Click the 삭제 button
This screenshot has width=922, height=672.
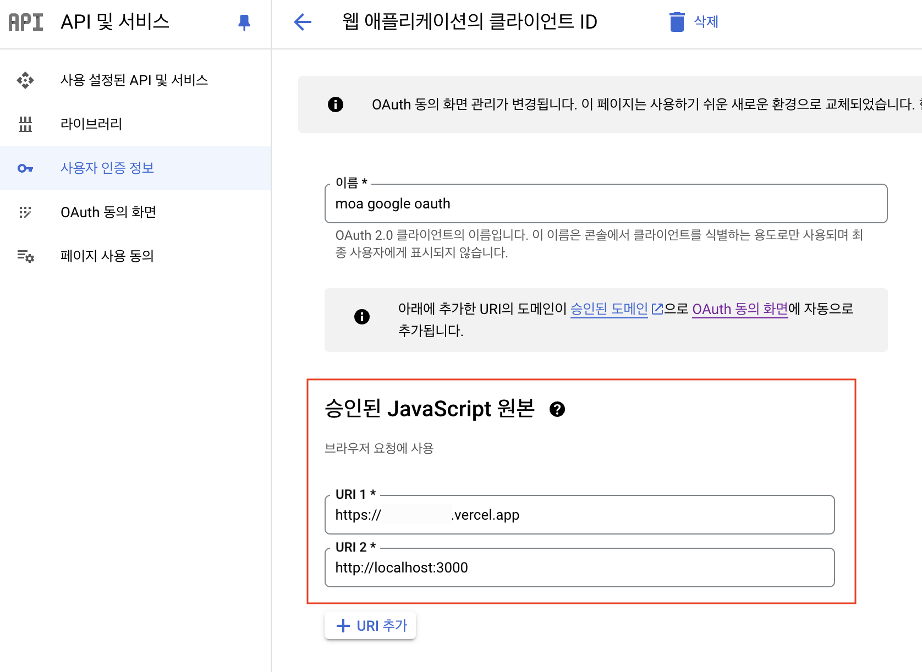pos(694,22)
